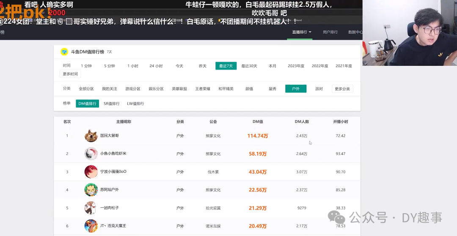The height and width of the screenshot is (236, 457).
Task: Choose the 颜值 category
Action: coord(249,89)
